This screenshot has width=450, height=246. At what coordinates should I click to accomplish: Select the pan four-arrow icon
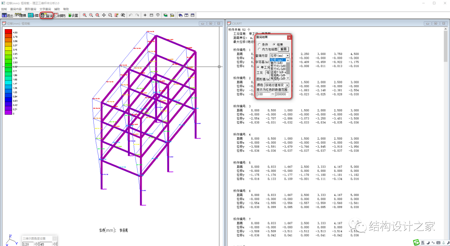coord(104,15)
